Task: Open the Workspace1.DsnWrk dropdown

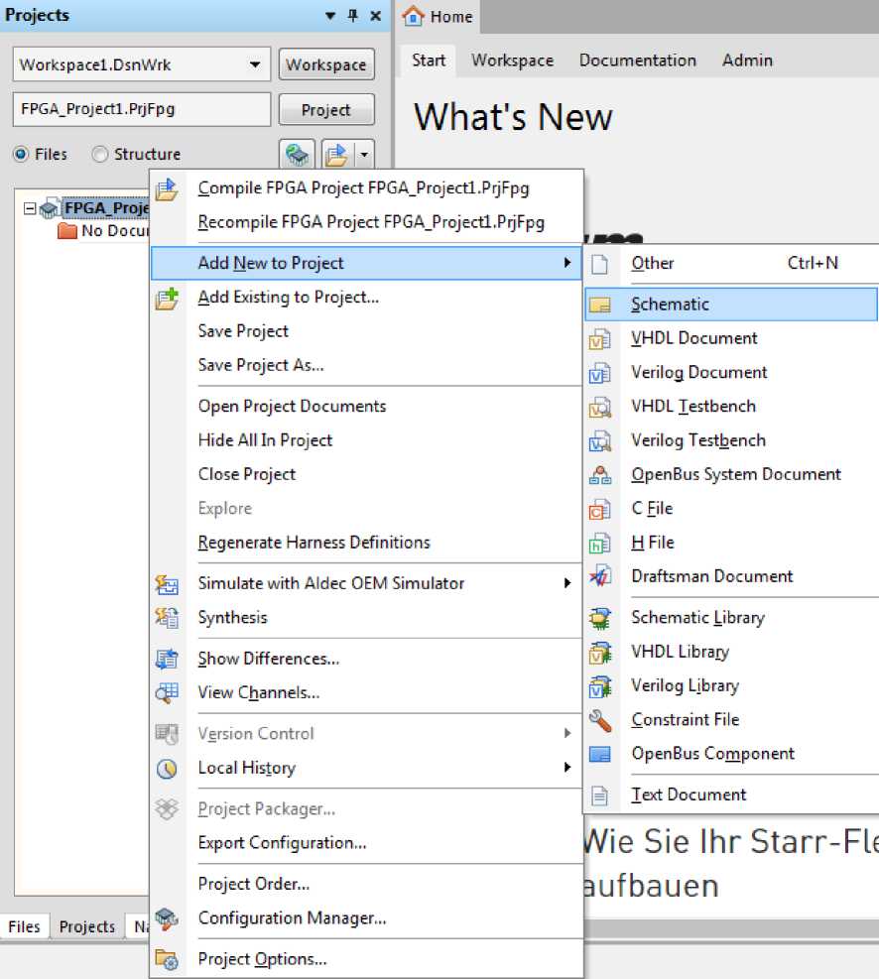Action: (x=255, y=65)
